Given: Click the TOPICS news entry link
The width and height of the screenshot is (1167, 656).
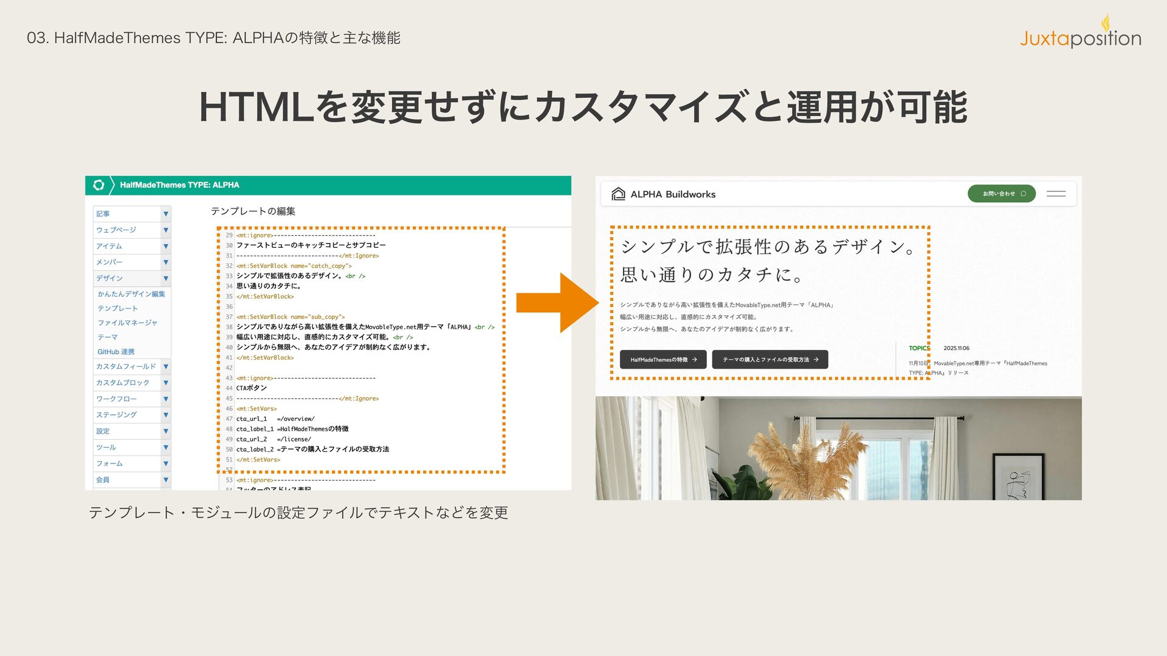Looking at the screenshot, I should pyautogui.click(x=990, y=363).
